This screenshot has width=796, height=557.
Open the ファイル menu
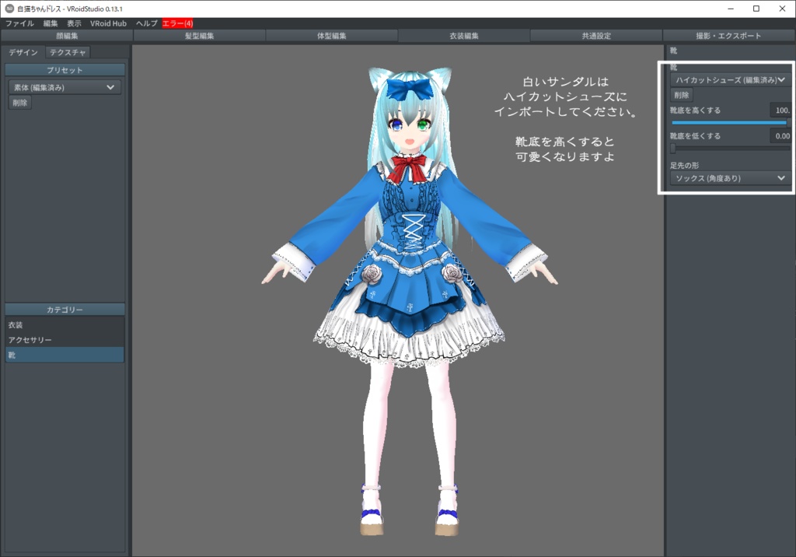coord(19,23)
